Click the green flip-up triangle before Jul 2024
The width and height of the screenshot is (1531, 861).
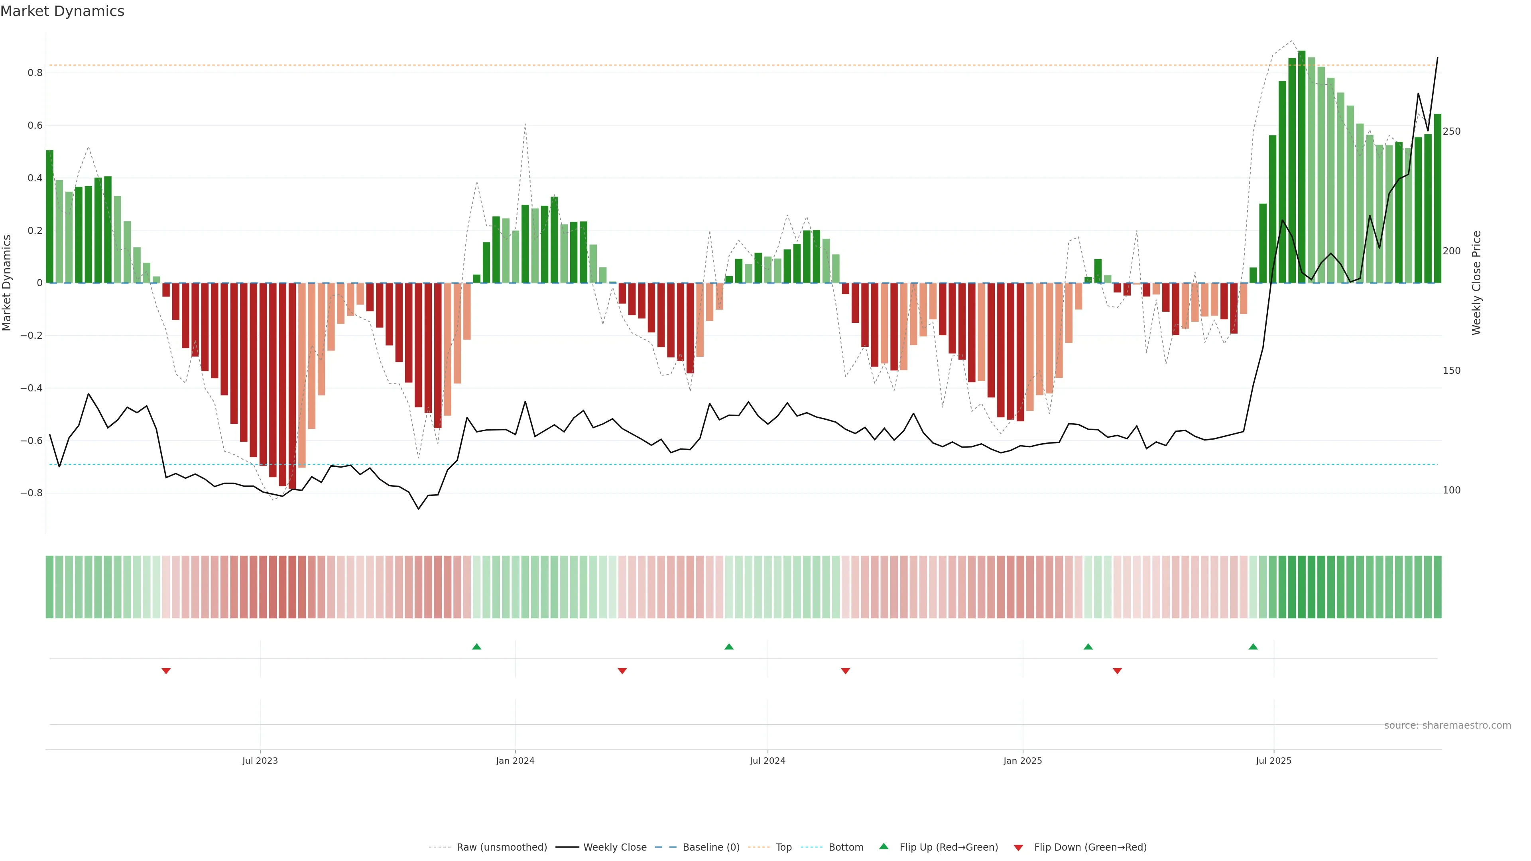pos(729,647)
